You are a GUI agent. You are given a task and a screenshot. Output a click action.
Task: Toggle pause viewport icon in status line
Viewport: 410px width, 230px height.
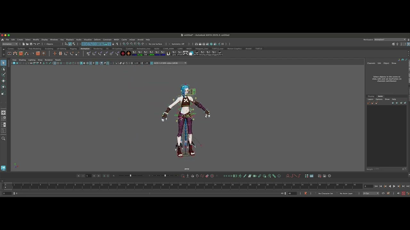[222, 44]
